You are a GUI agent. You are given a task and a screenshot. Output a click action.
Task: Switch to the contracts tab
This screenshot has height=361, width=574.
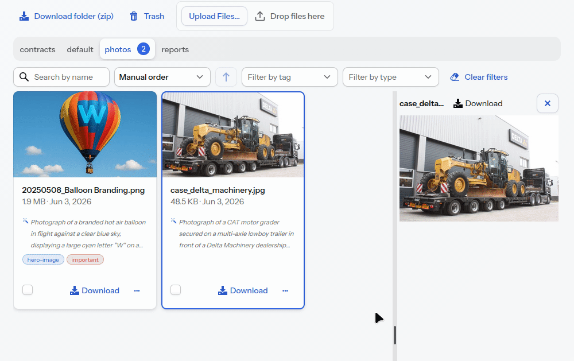(x=38, y=49)
